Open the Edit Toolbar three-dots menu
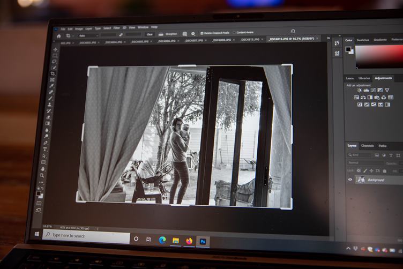Screen dimensions: 403x269 pyautogui.click(x=41, y=182)
